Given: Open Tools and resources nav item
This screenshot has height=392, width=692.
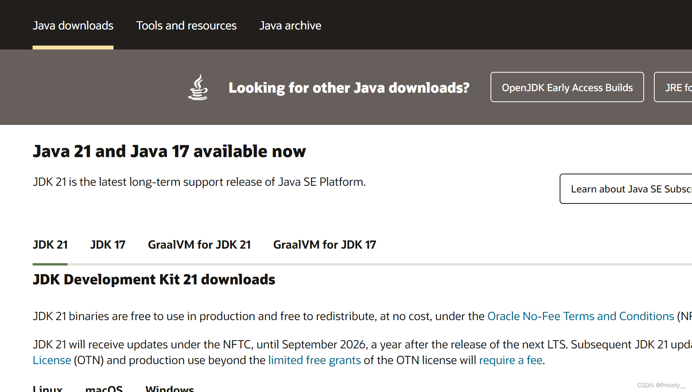Looking at the screenshot, I should [186, 26].
